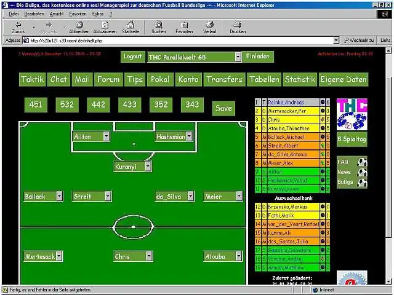Screen dimensions: 394x295
Task: Select Gambino,Salvatore on the bench list
Action: pos(292,250)
